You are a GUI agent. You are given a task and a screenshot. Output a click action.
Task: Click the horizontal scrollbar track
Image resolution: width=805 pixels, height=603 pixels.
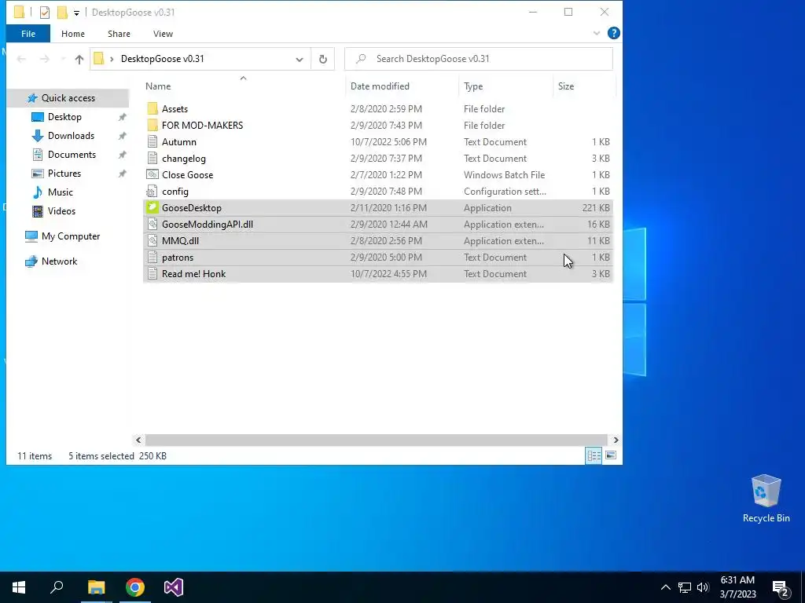pyautogui.click(x=377, y=440)
